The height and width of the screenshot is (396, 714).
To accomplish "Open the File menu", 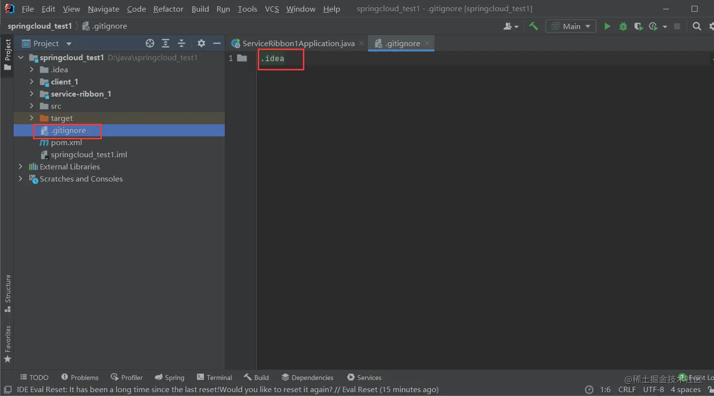I will point(28,9).
